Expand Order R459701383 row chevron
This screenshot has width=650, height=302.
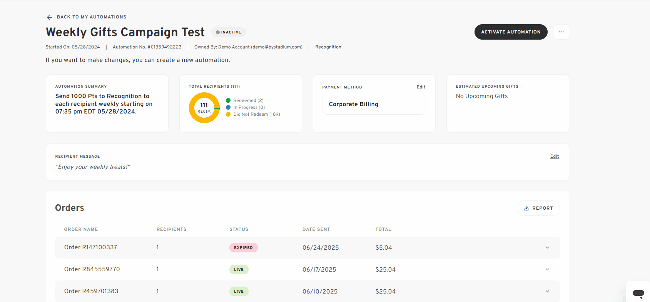point(547,291)
